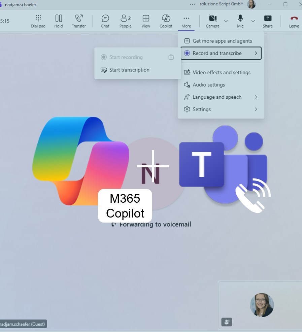The height and width of the screenshot is (332, 302).
Task: Leave the call
Action: point(294,21)
